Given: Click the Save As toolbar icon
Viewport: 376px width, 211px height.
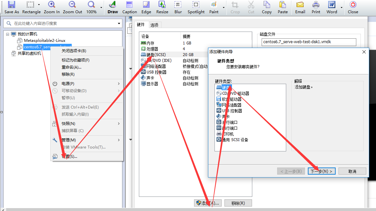Looking at the screenshot, I should pos(12,7).
